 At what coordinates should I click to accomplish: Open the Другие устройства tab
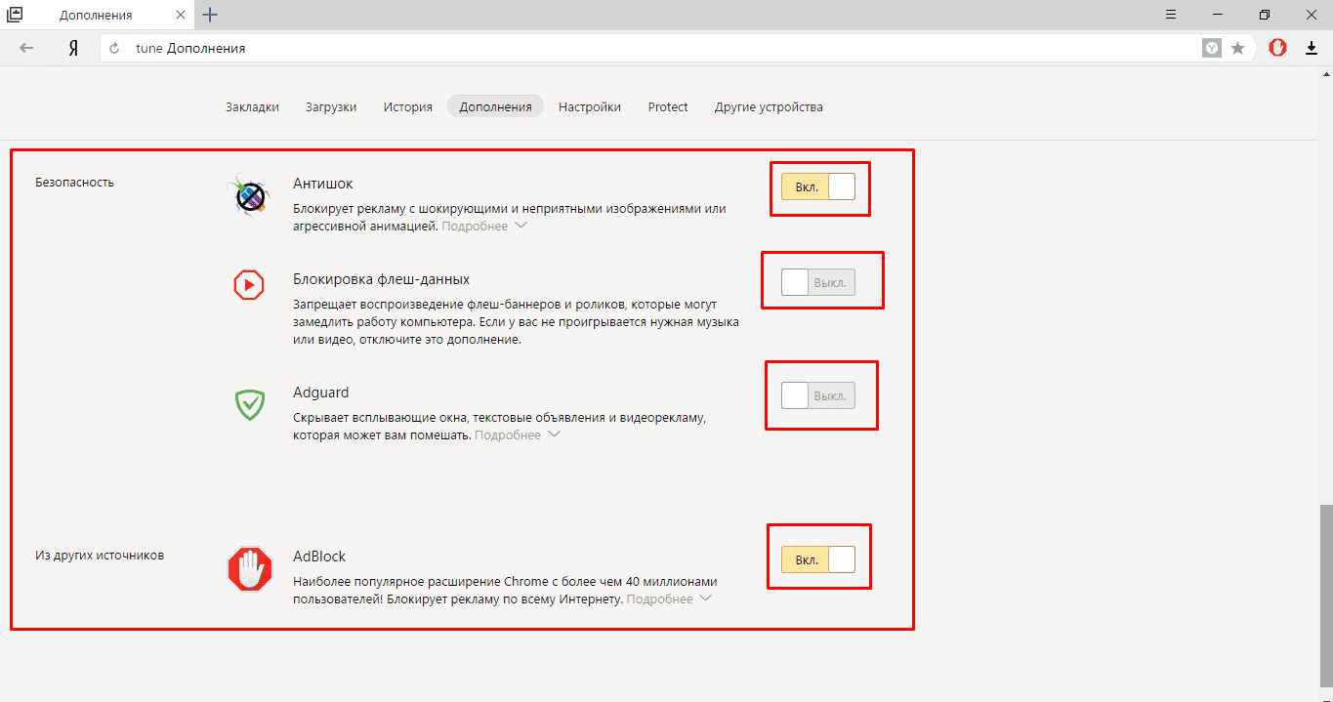click(769, 106)
